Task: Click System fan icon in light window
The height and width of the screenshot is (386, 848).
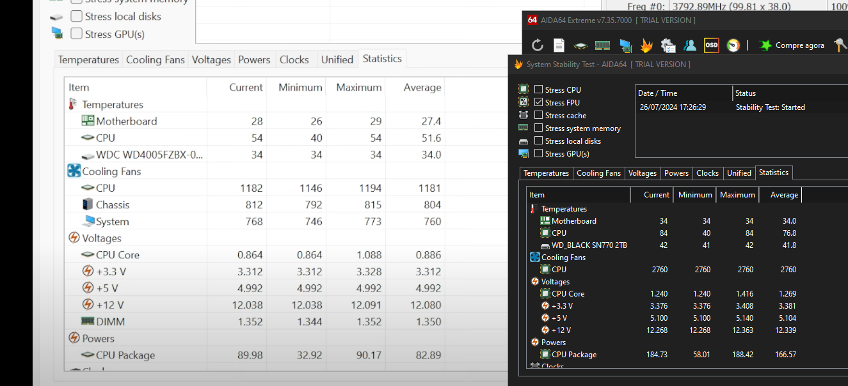Action: (x=88, y=221)
